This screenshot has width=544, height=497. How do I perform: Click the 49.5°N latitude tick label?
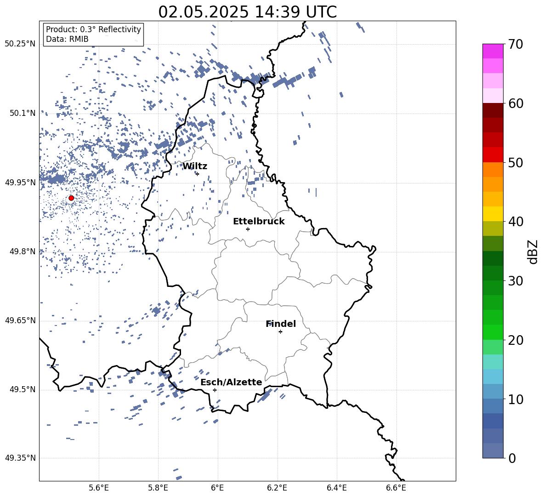pos(22,389)
